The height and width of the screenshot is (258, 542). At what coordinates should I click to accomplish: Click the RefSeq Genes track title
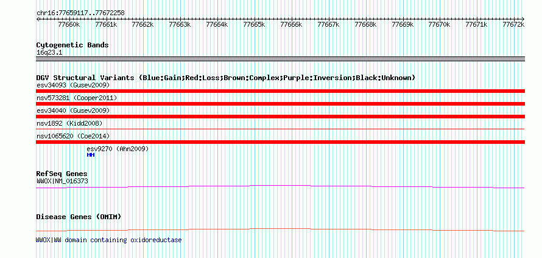[62, 174]
